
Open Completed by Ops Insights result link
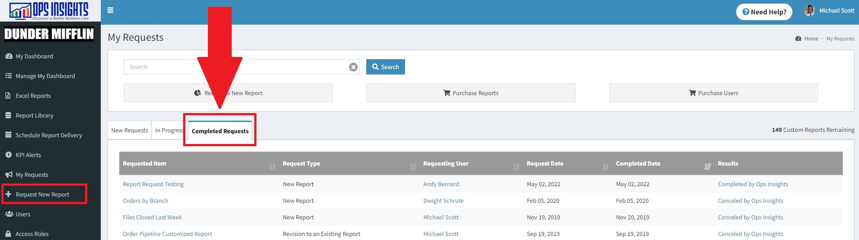tap(753, 184)
